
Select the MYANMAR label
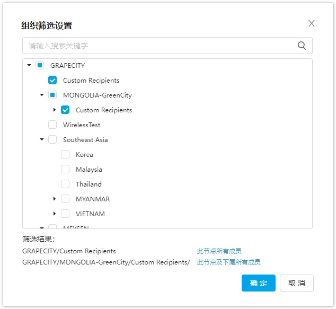pos(93,199)
